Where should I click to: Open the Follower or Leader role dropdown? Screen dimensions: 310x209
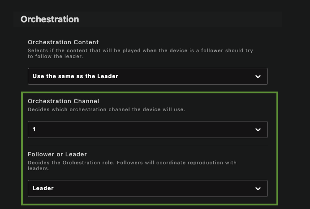(148, 188)
